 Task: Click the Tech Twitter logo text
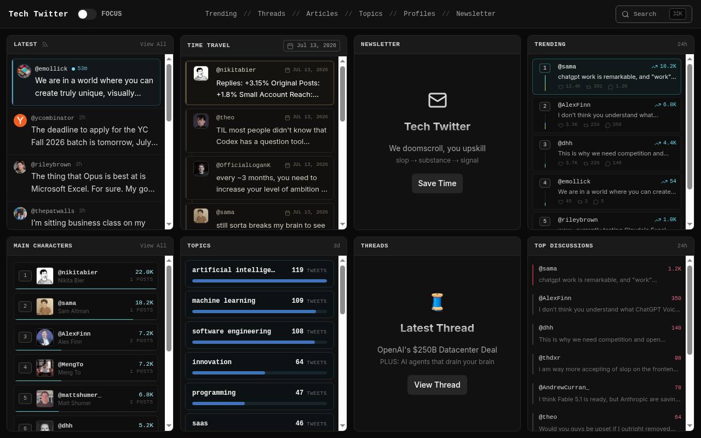coord(38,14)
